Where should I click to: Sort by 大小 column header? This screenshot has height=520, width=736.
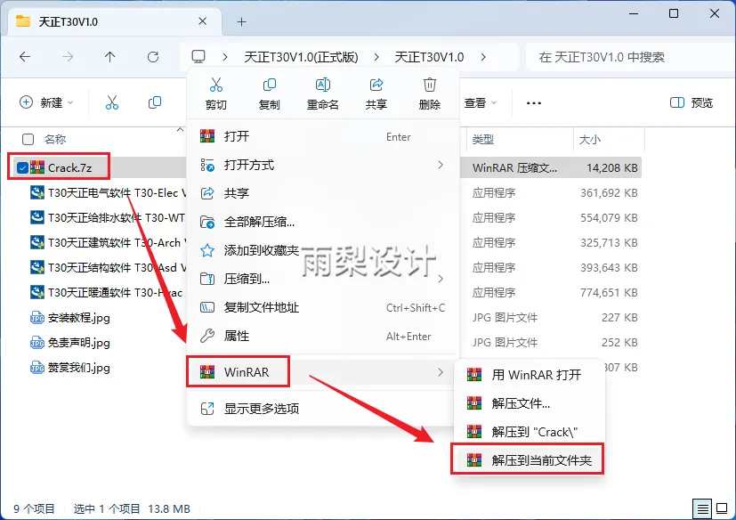(x=609, y=139)
